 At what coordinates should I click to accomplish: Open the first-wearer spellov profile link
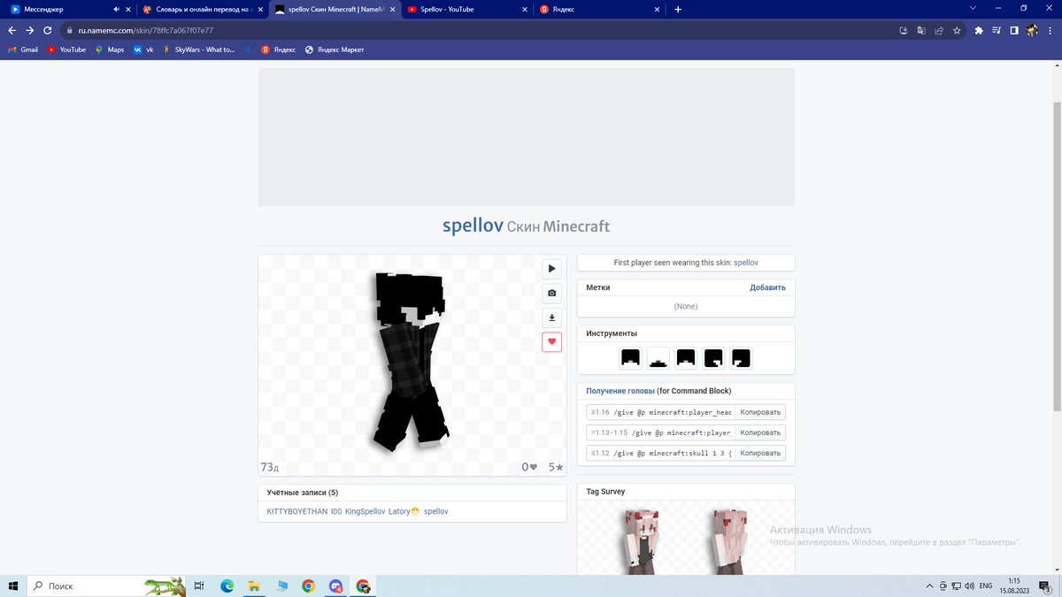click(746, 263)
